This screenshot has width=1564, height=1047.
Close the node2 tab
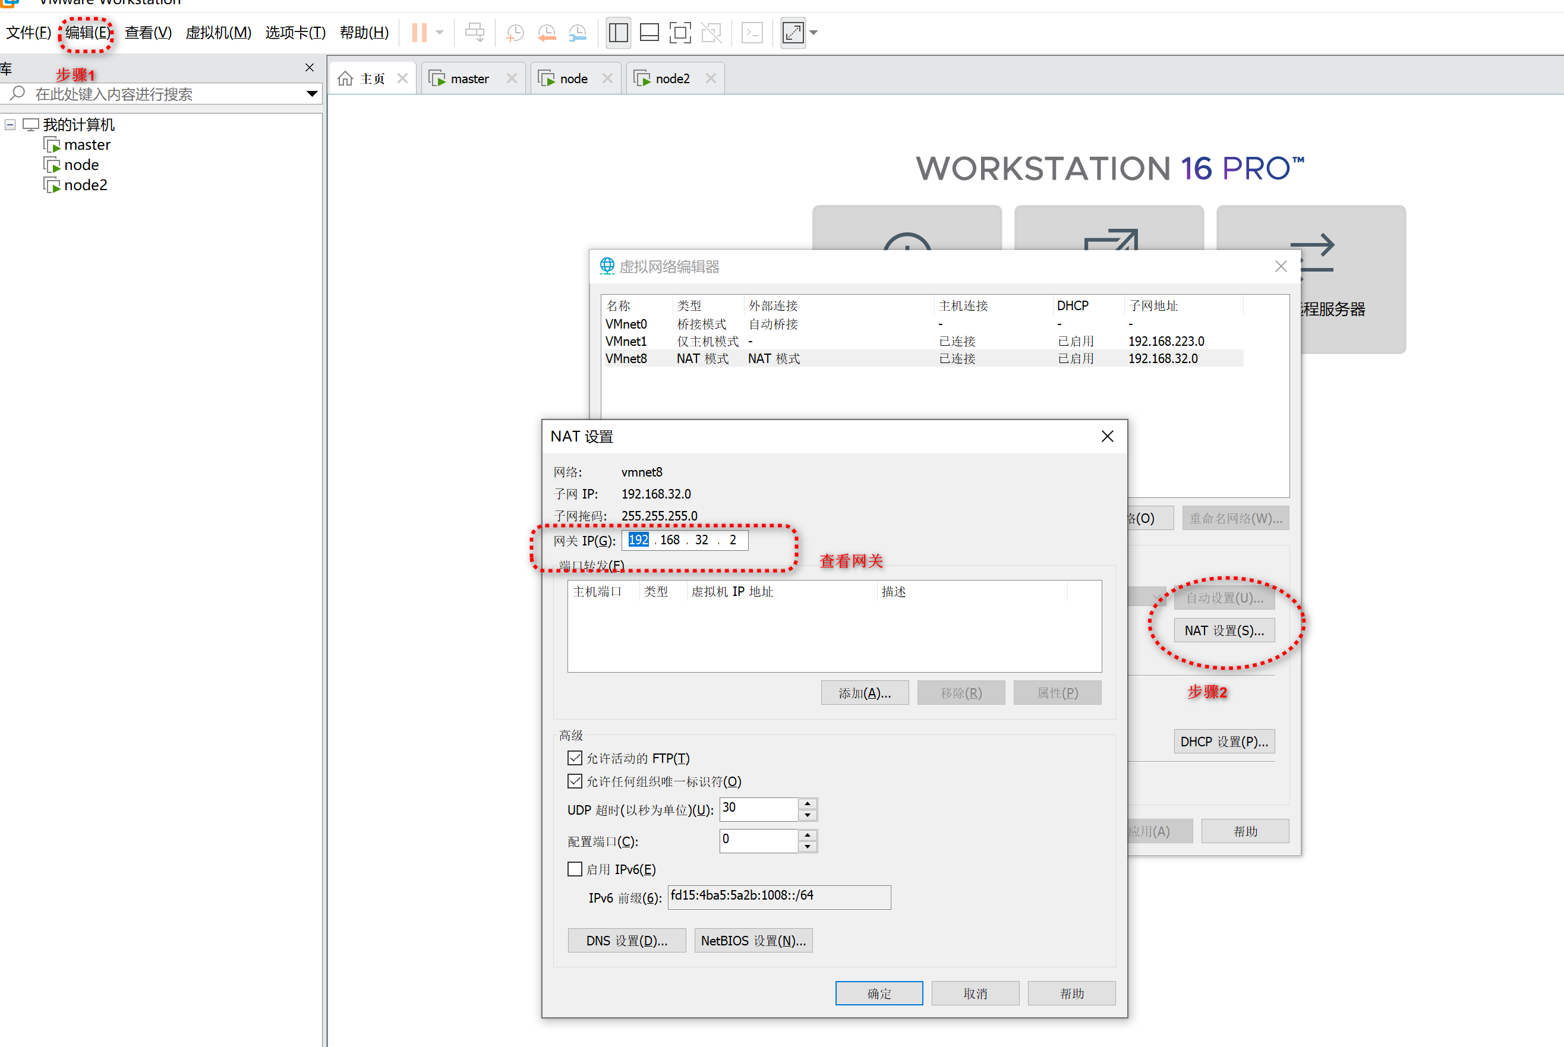711,78
